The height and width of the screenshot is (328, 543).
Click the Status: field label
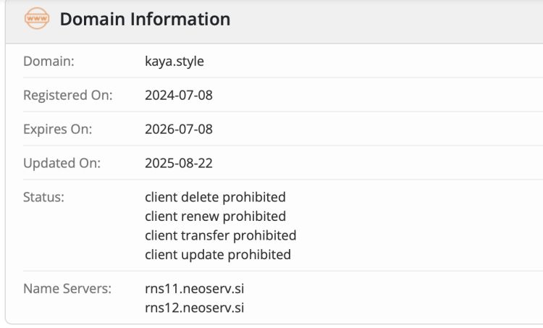point(43,197)
